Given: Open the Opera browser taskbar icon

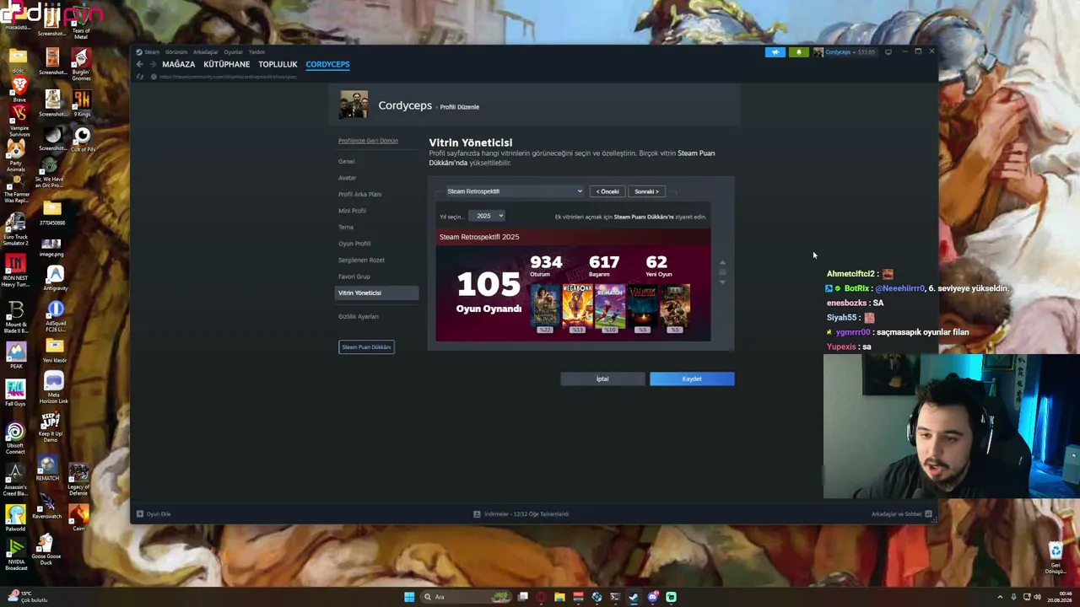Looking at the screenshot, I should [x=541, y=597].
